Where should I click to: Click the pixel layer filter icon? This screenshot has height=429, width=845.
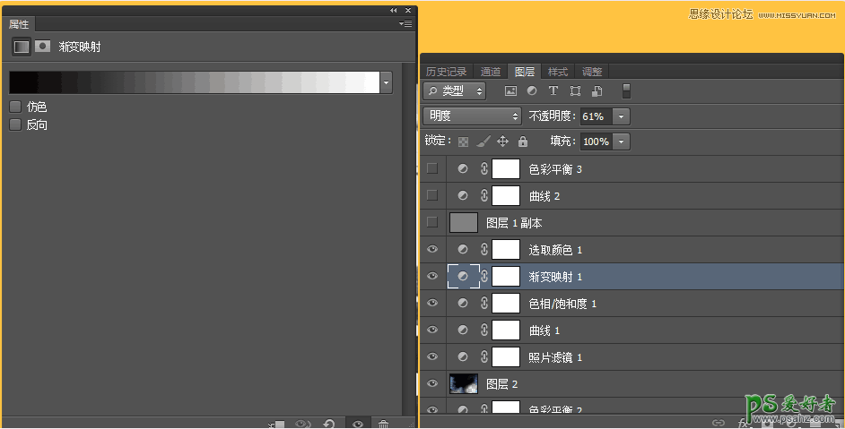510,90
